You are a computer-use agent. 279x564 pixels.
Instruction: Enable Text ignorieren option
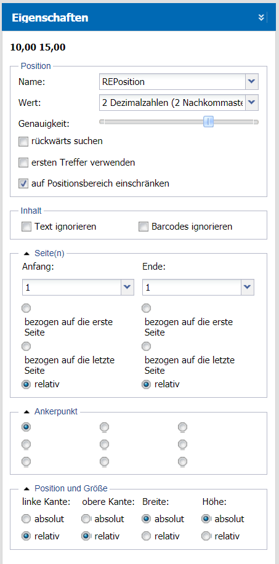[x=26, y=227]
